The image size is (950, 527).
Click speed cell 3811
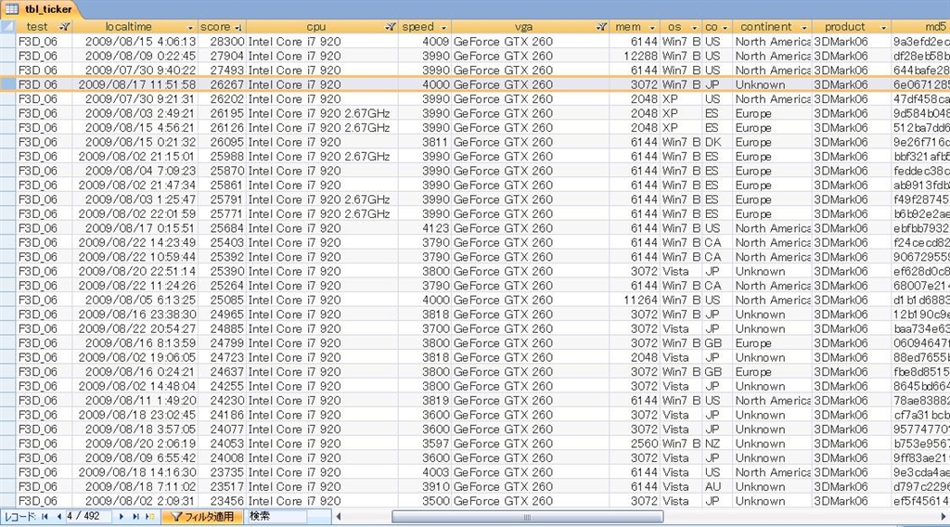(x=425, y=142)
